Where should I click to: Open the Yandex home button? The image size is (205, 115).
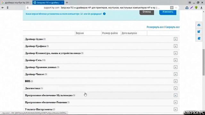8,8
